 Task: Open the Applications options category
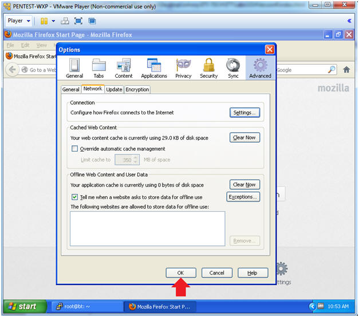[154, 68]
